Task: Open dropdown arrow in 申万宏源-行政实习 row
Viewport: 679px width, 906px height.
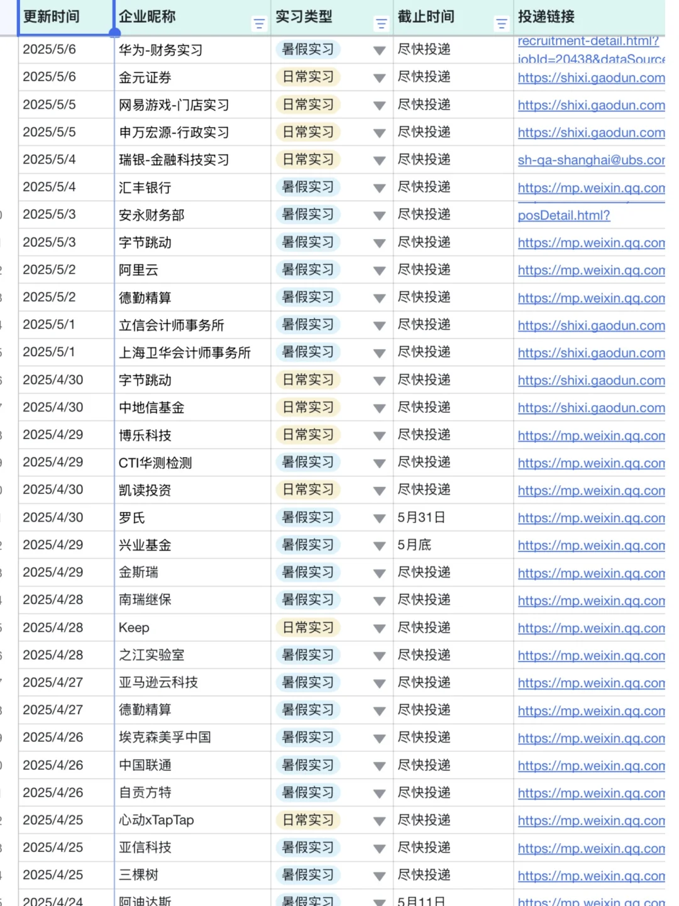Action: [379, 133]
